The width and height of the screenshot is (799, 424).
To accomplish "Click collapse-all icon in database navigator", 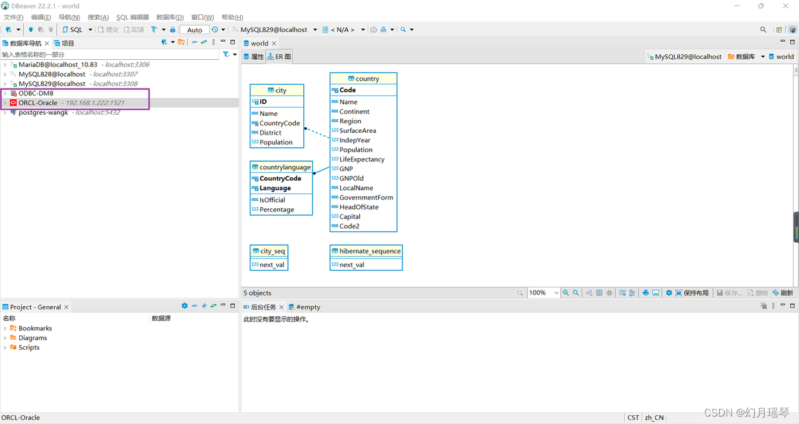I will 195,42.
